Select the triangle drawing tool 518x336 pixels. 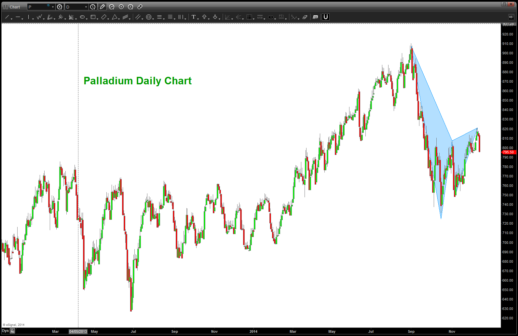pyautogui.click(x=115, y=17)
